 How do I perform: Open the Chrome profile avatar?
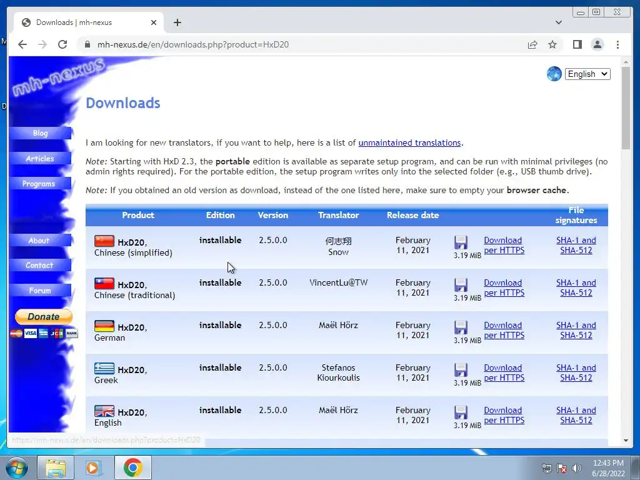pos(597,44)
